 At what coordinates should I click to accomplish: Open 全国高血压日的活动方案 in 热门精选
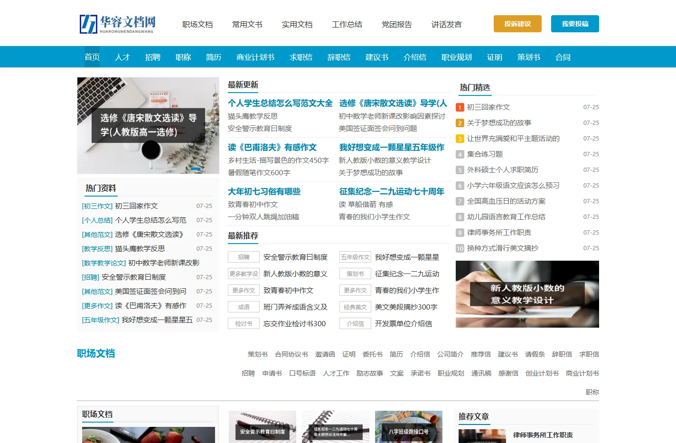pos(506,201)
